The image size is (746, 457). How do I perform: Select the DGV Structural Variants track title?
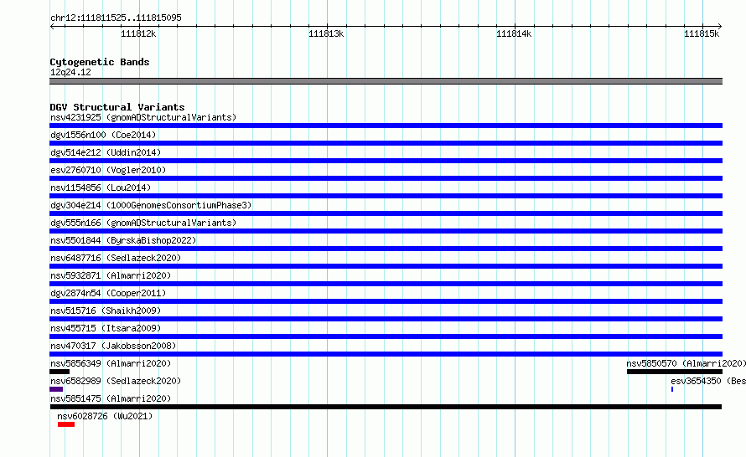[x=117, y=107]
